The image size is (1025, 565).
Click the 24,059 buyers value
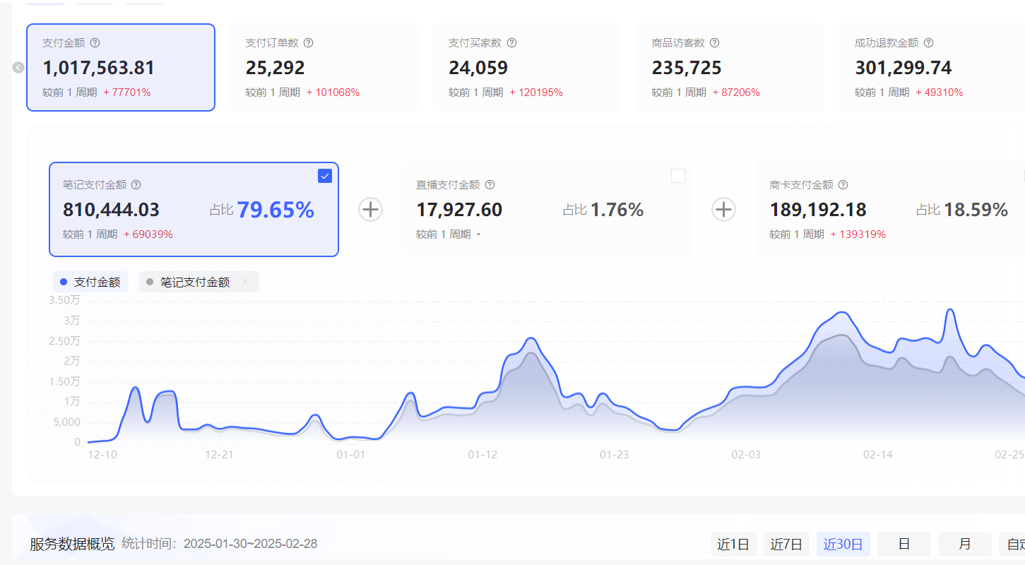point(478,68)
